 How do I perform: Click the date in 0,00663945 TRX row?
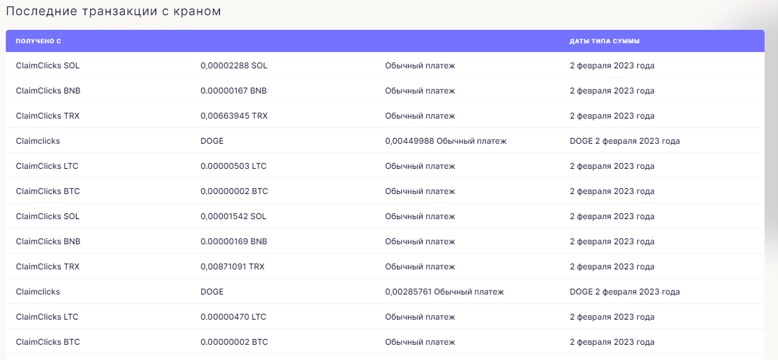pos(612,116)
